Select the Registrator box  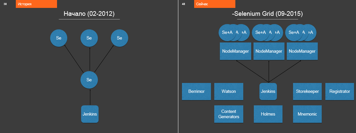click(x=340, y=91)
